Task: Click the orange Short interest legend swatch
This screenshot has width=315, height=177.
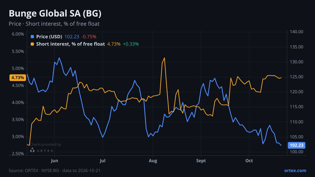Action: (32, 44)
